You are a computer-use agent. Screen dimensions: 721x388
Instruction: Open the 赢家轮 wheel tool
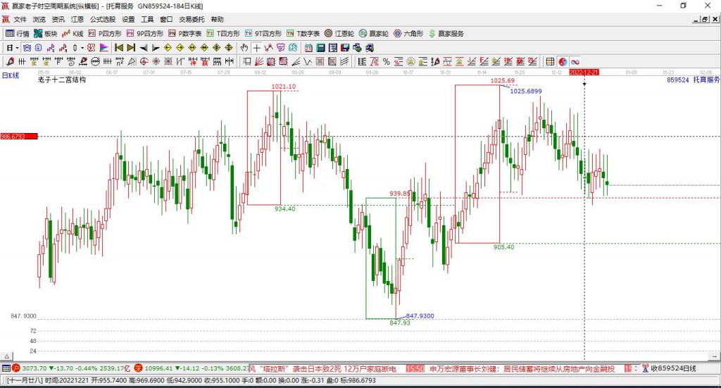(373, 34)
